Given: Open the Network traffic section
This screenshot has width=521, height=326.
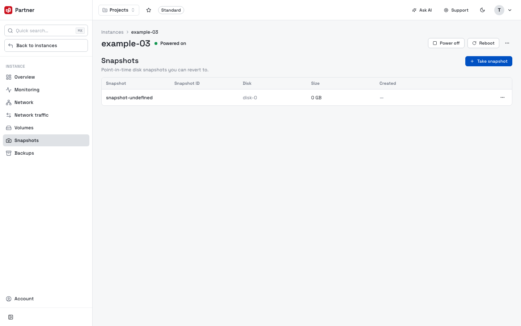Looking at the screenshot, I should (46, 115).
